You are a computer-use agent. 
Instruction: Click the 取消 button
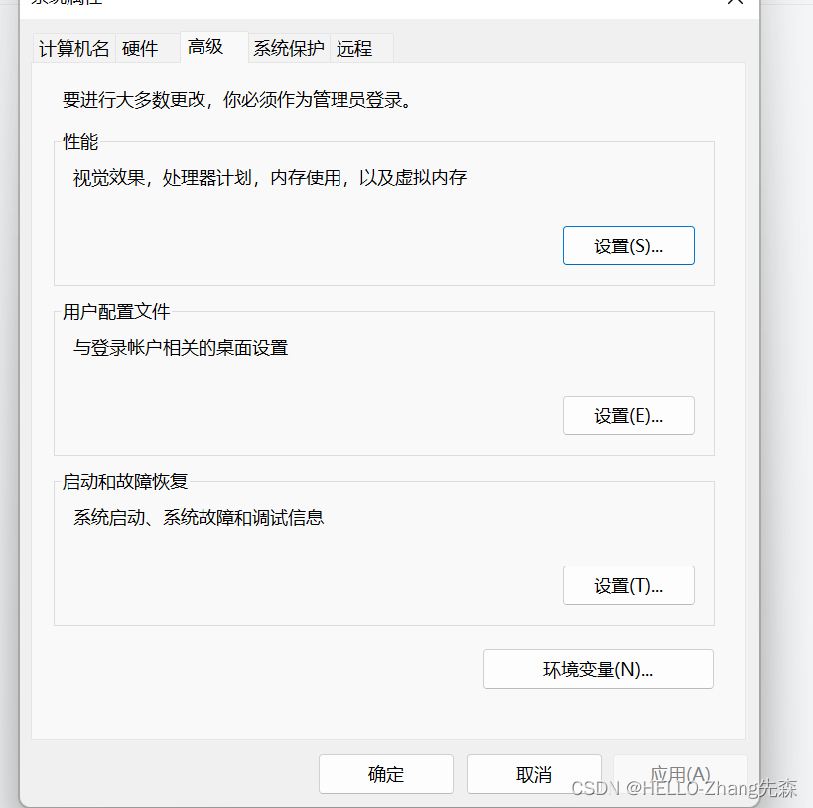533,774
